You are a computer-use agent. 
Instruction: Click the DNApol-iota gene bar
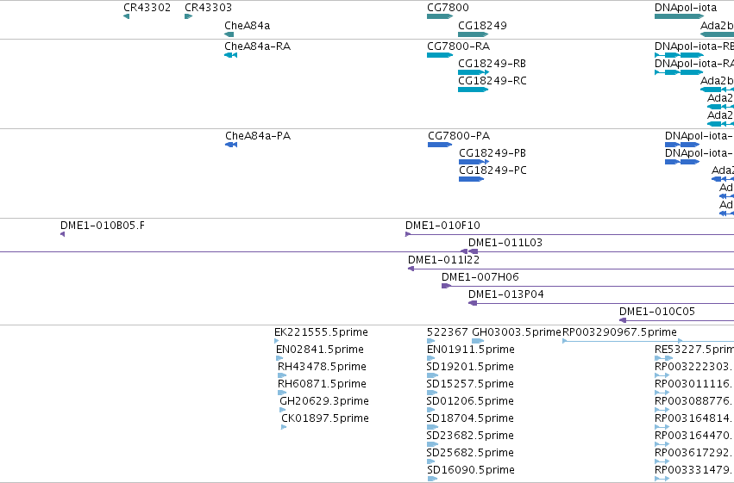click(x=680, y=16)
